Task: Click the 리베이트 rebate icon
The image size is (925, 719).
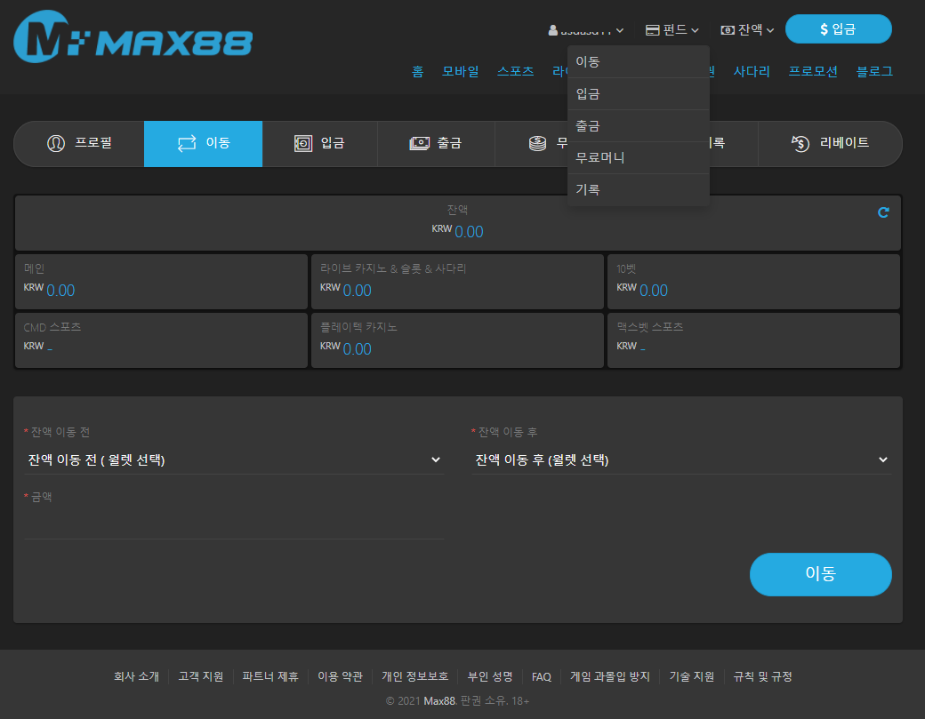Action: (802, 143)
